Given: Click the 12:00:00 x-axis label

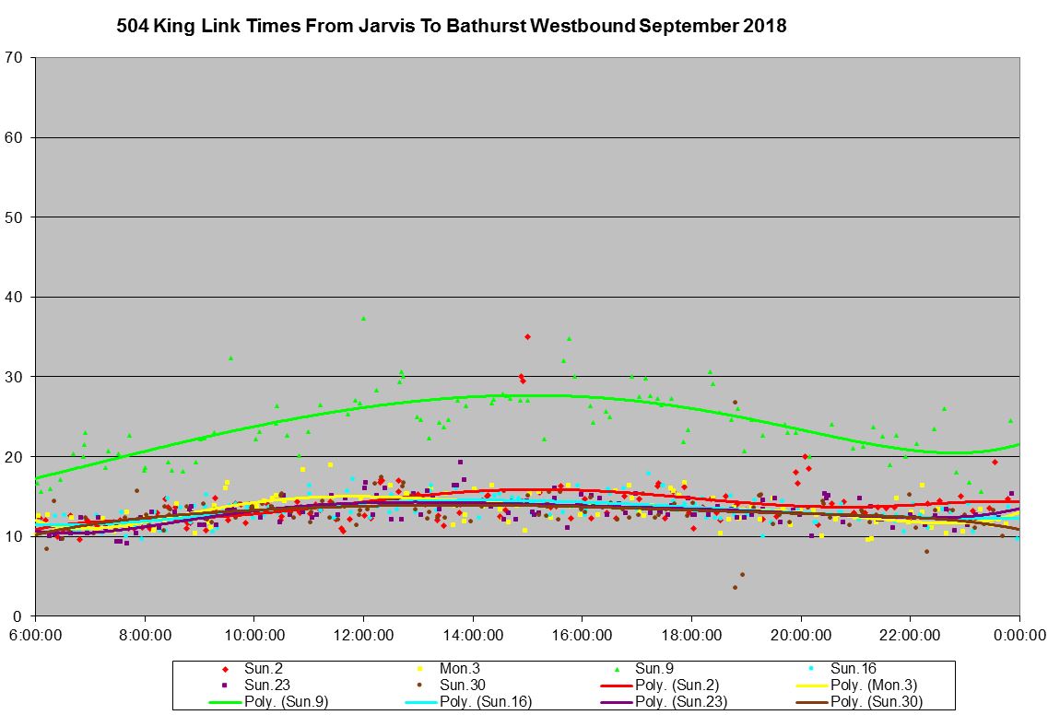Looking at the screenshot, I should [x=363, y=635].
